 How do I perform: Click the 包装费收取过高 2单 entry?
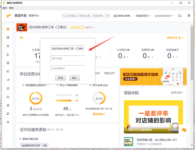34,145
